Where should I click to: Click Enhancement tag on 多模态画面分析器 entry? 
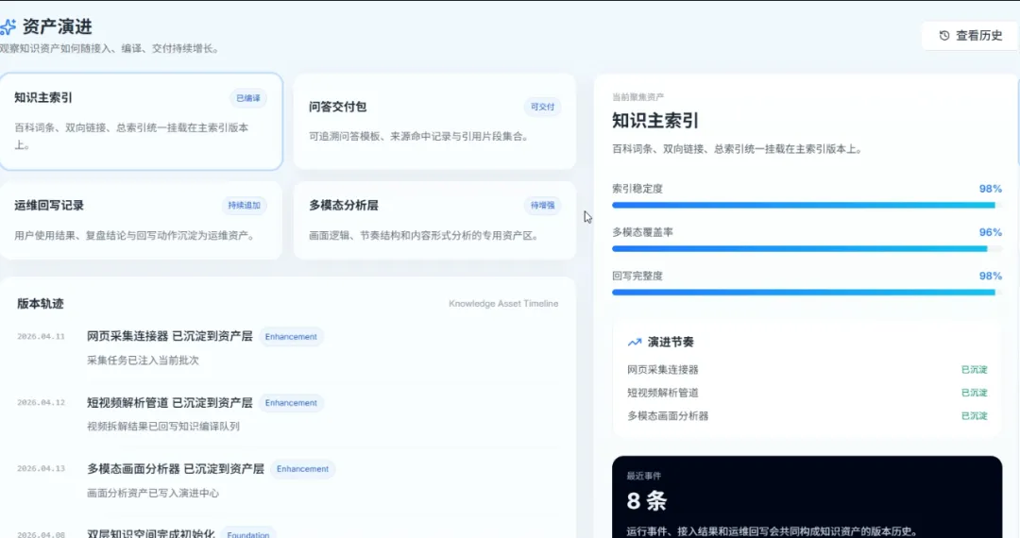click(302, 468)
